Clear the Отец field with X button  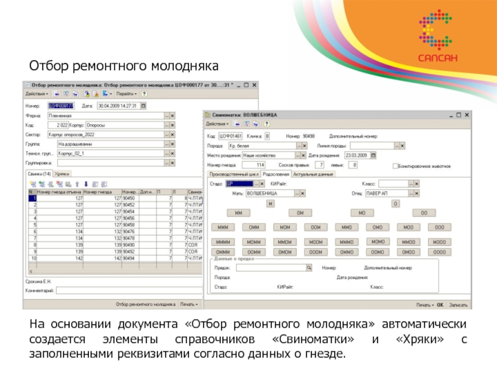417,193
